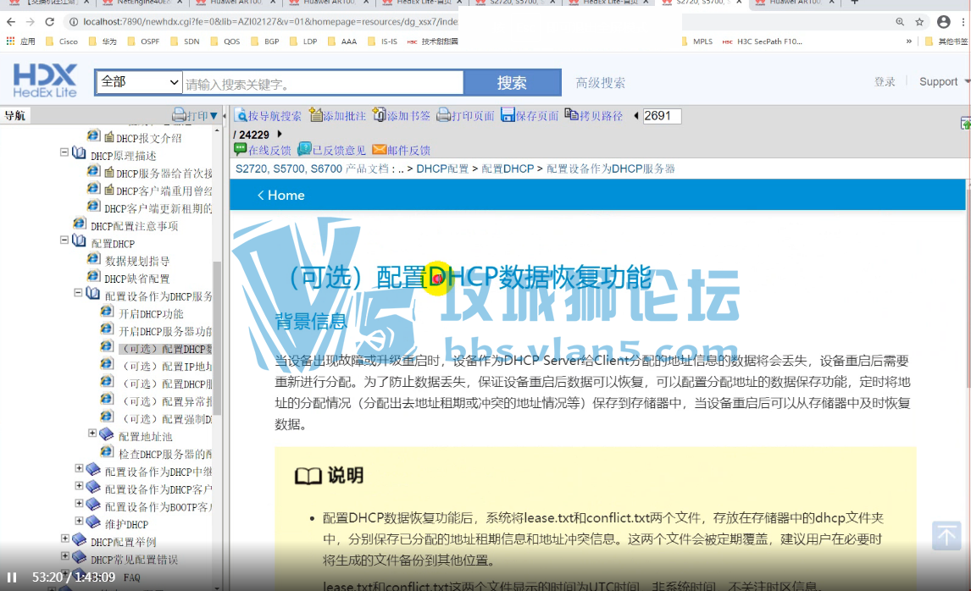Click the search by navigation icon
971x591 pixels.
(x=241, y=116)
